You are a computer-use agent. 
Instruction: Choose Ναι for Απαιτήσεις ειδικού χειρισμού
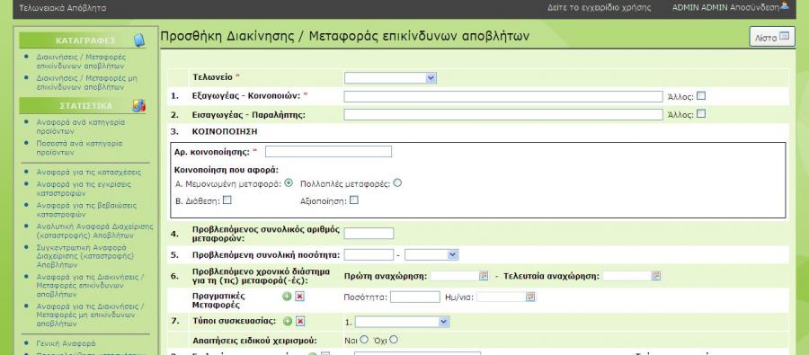364,340
